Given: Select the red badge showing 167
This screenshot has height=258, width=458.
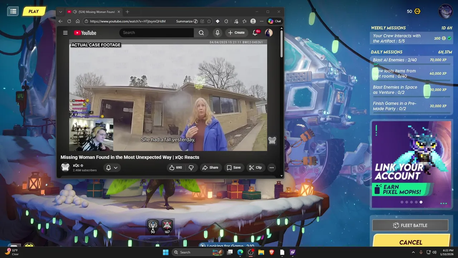Looking at the screenshot, I should (x=167, y=226).
